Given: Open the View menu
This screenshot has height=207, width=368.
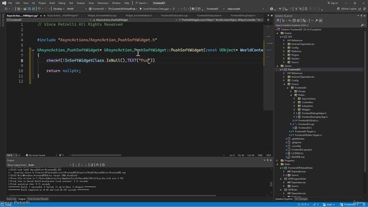Looking at the screenshot, I should point(25,3).
